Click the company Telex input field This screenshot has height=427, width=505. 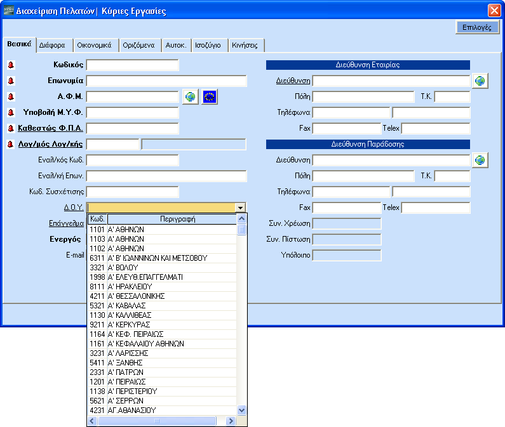pos(436,128)
